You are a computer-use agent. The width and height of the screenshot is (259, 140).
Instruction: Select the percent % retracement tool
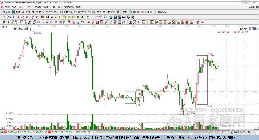(x=139, y=22)
